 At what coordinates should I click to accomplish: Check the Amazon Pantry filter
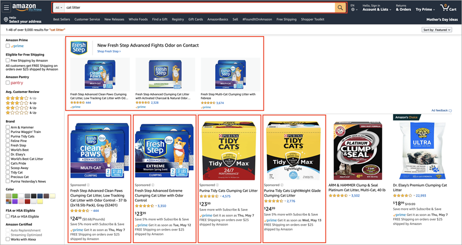click(8, 82)
